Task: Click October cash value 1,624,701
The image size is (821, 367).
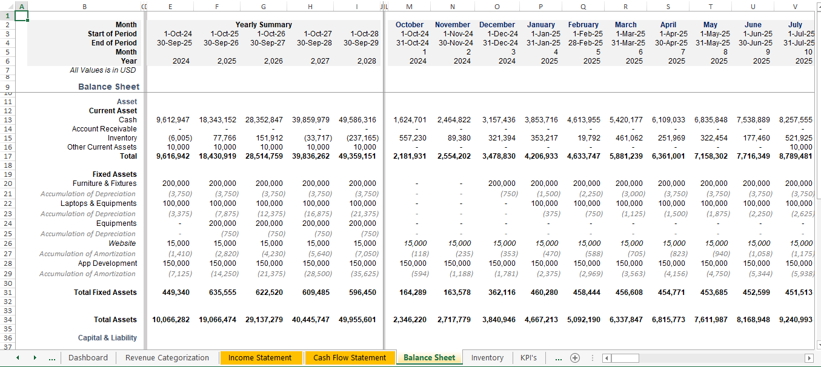Action: pyautogui.click(x=410, y=120)
